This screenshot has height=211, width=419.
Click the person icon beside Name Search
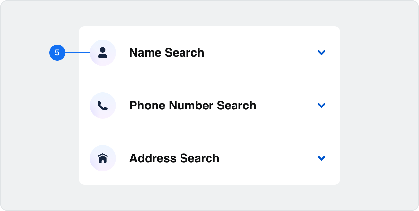(x=103, y=53)
